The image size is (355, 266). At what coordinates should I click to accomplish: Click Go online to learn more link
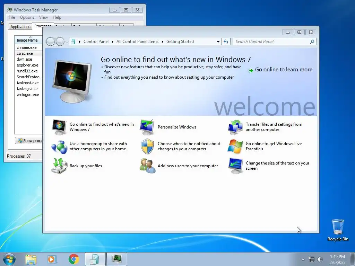(284, 70)
